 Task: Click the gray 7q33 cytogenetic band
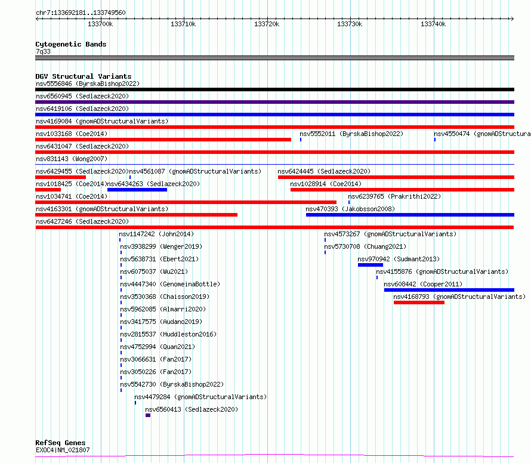pos(274,58)
